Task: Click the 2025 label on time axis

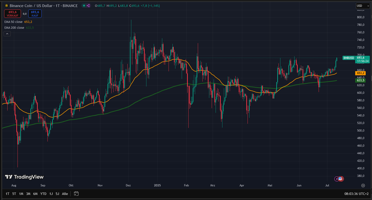Action: 157,185
